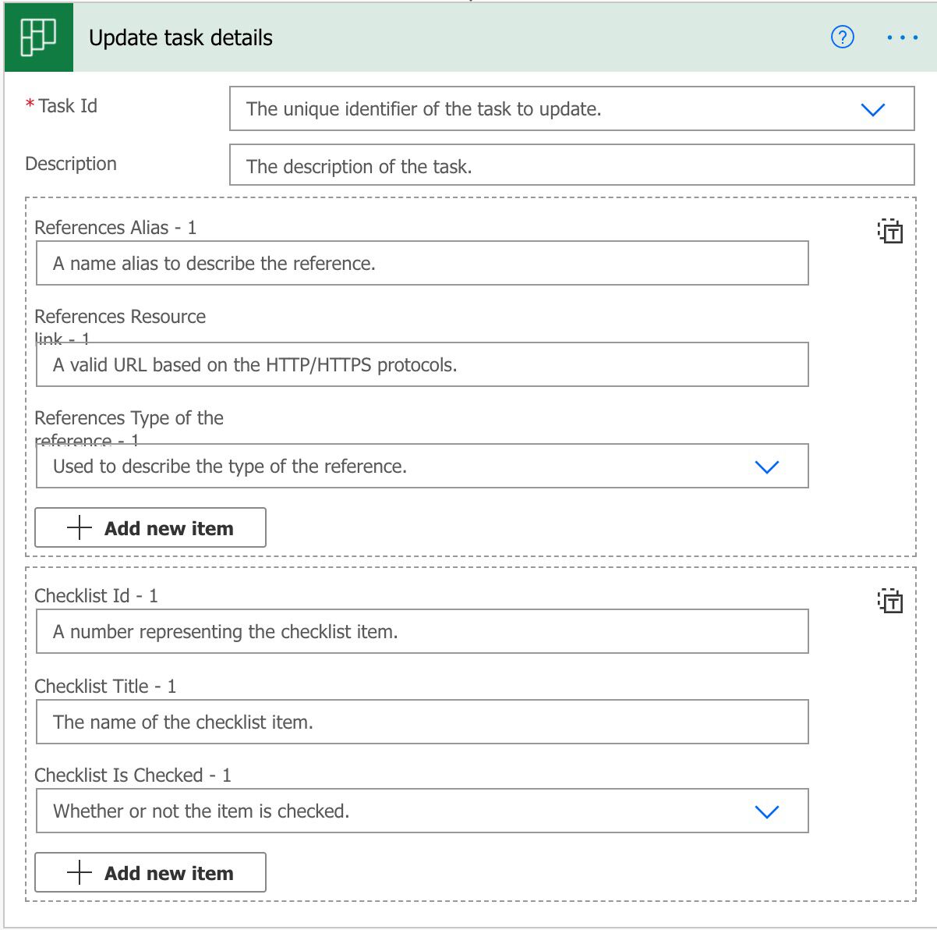
Task: Add new item to the Checklist list
Action: coord(150,872)
